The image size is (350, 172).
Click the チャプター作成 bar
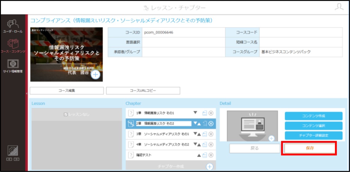pos(171,166)
